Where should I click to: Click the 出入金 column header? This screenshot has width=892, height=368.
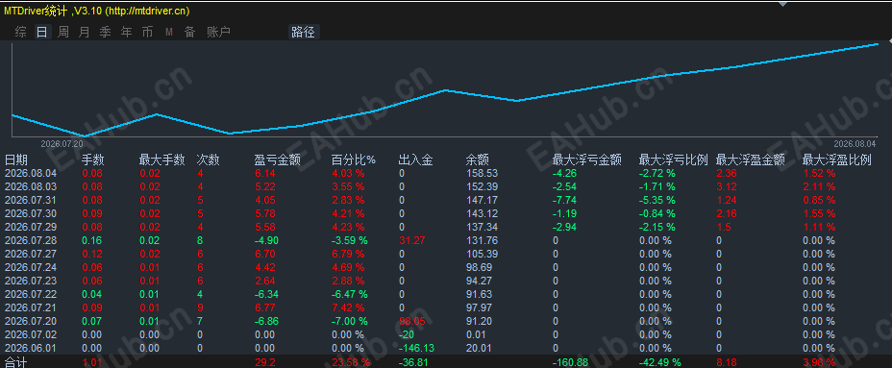point(416,159)
